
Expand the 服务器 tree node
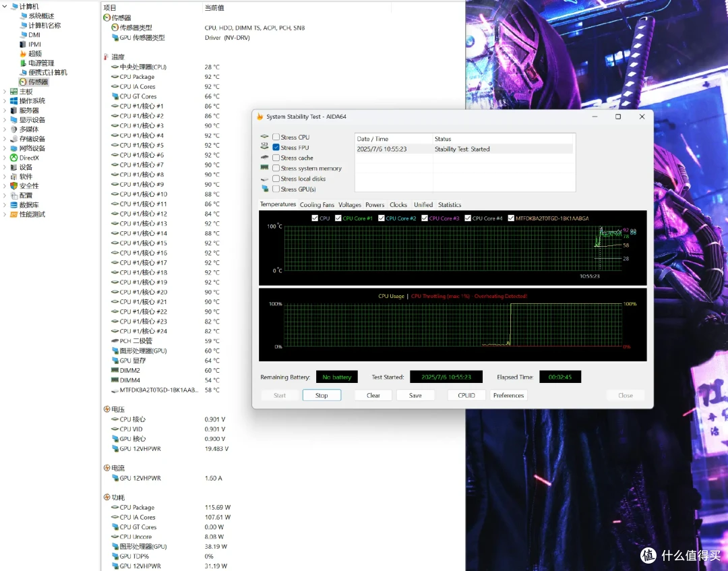point(5,110)
